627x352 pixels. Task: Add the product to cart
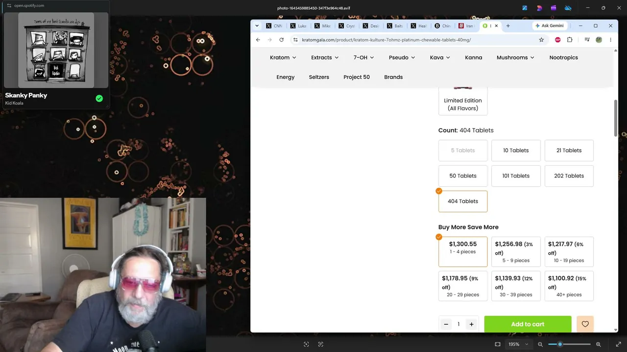[x=528, y=324]
